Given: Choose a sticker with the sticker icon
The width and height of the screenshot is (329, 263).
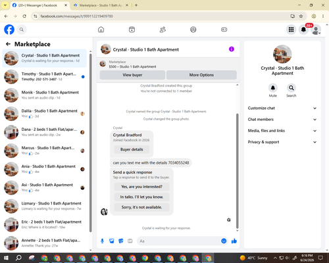Looking at the screenshot, I should click(x=121, y=241).
